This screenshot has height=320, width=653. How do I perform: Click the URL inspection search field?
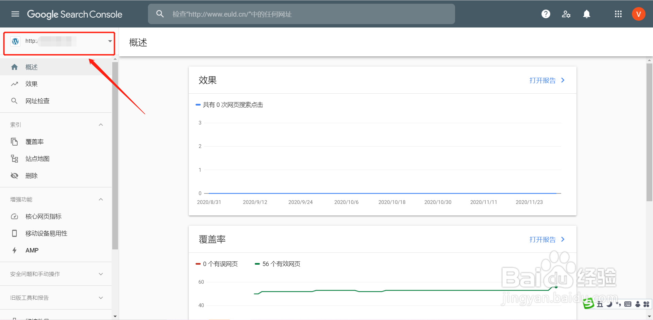[301, 14]
